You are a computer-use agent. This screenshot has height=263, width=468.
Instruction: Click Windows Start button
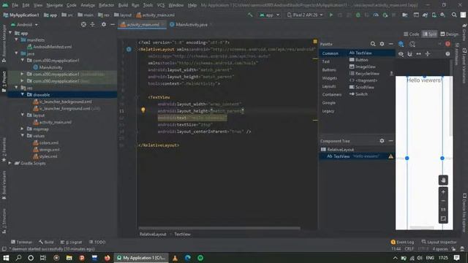(6, 258)
